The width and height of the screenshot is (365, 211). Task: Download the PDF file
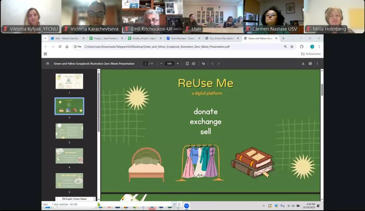(x=303, y=64)
